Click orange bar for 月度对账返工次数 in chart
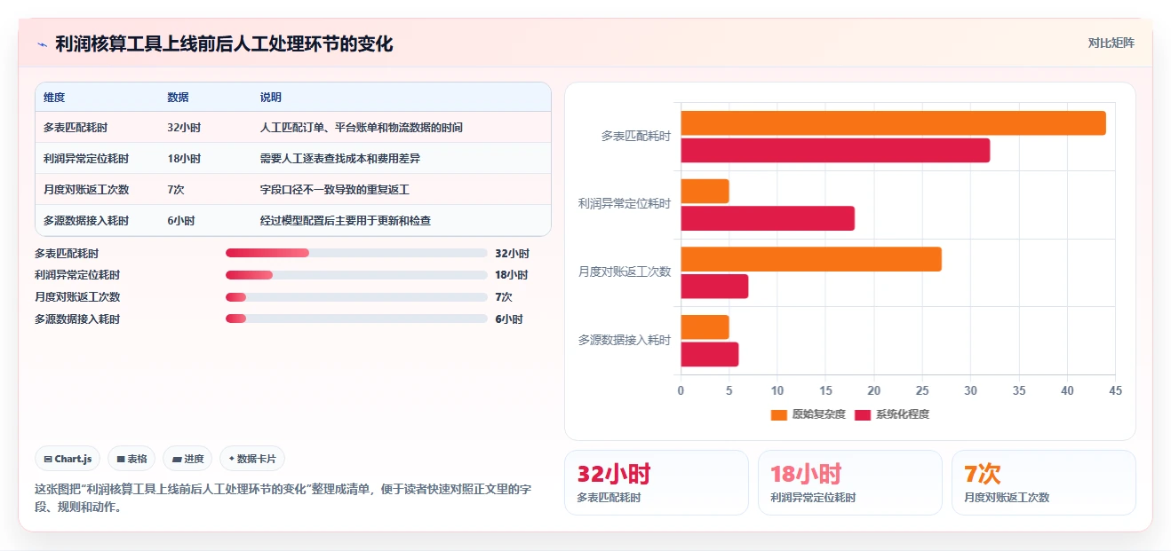 coord(811,259)
